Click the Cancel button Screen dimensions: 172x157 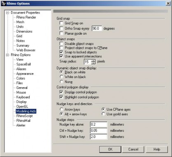click(133, 150)
